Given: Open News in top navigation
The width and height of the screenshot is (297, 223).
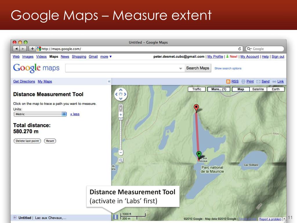Looking at the screenshot, I should point(65,57).
